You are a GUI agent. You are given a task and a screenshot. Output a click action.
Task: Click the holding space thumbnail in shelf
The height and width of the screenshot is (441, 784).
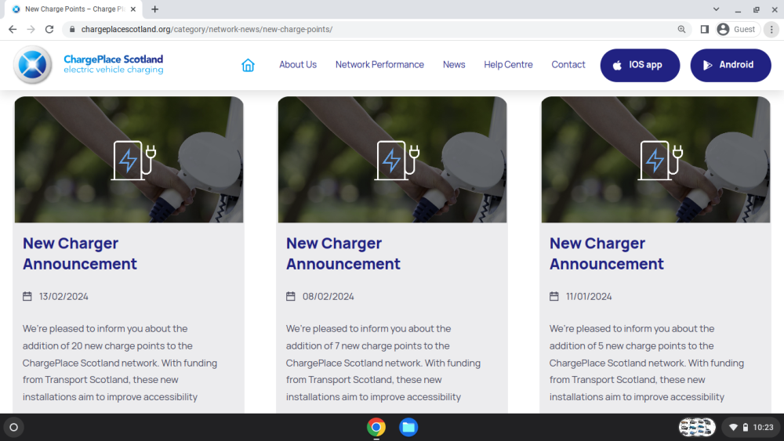tap(697, 428)
